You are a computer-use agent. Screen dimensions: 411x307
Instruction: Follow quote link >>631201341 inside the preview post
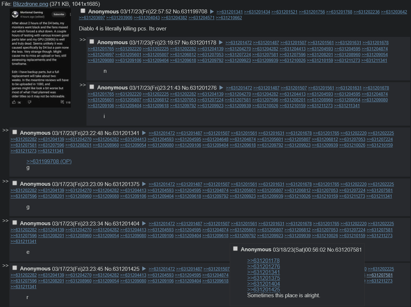pos(263,272)
